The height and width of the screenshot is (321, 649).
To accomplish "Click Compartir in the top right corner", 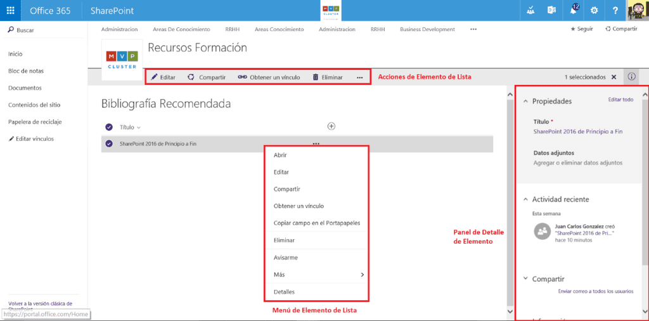I will (x=621, y=29).
